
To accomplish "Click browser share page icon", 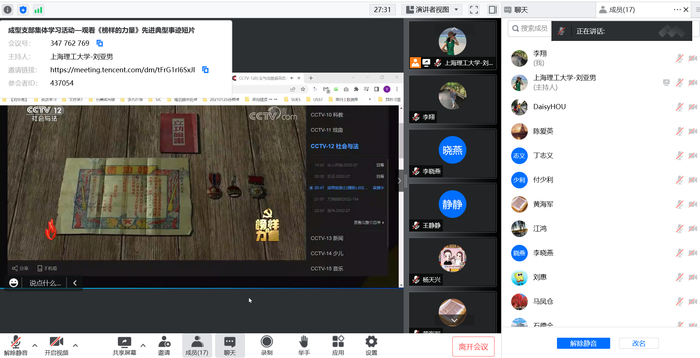I will pos(293,89).
